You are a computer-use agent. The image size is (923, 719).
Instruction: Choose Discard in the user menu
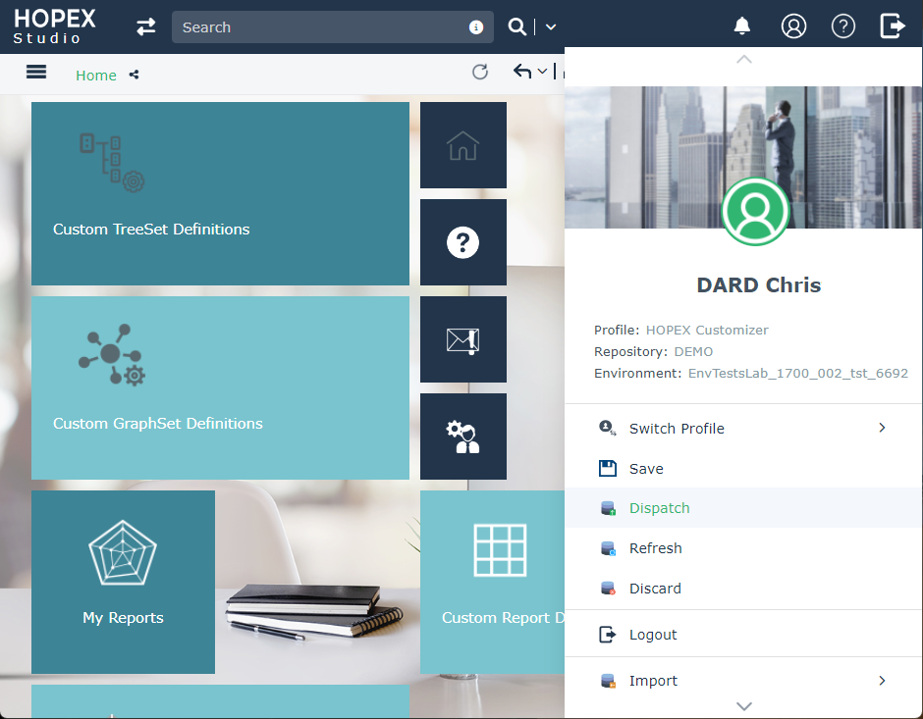tap(654, 589)
